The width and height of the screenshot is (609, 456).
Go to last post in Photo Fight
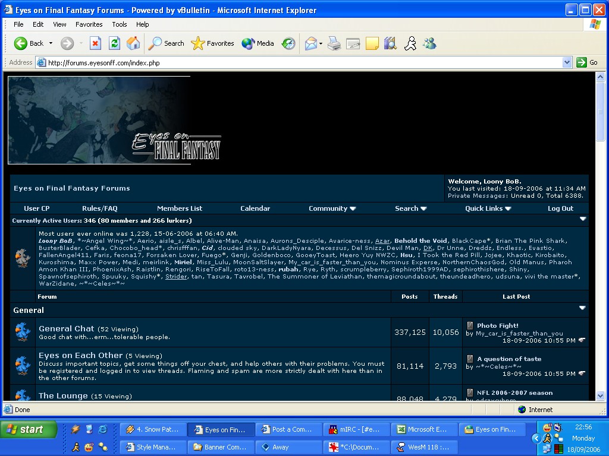(x=582, y=340)
